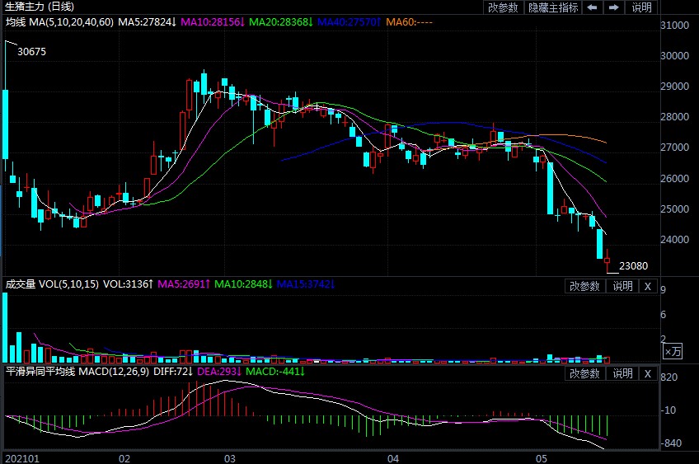Click the 03 month marker on time axis
Image resolution: width=699 pixels, height=464 pixels.
click(230, 457)
